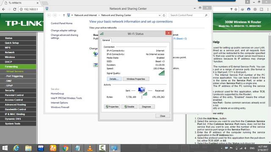Image resolution: width=271 pixels, height=152 pixels.
Task: Open router Quick Setup menu
Action: pos(18,43)
